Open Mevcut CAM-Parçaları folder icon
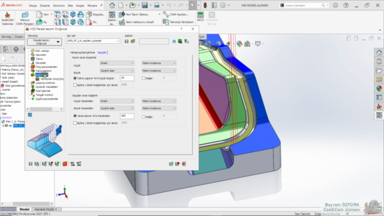384x216 pixels. point(25,15)
